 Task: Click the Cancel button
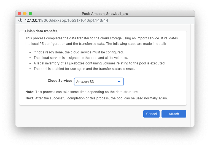click(151, 114)
